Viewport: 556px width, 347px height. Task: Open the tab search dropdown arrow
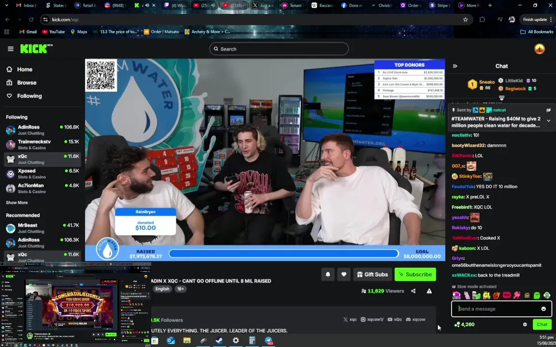tap(7, 5)
